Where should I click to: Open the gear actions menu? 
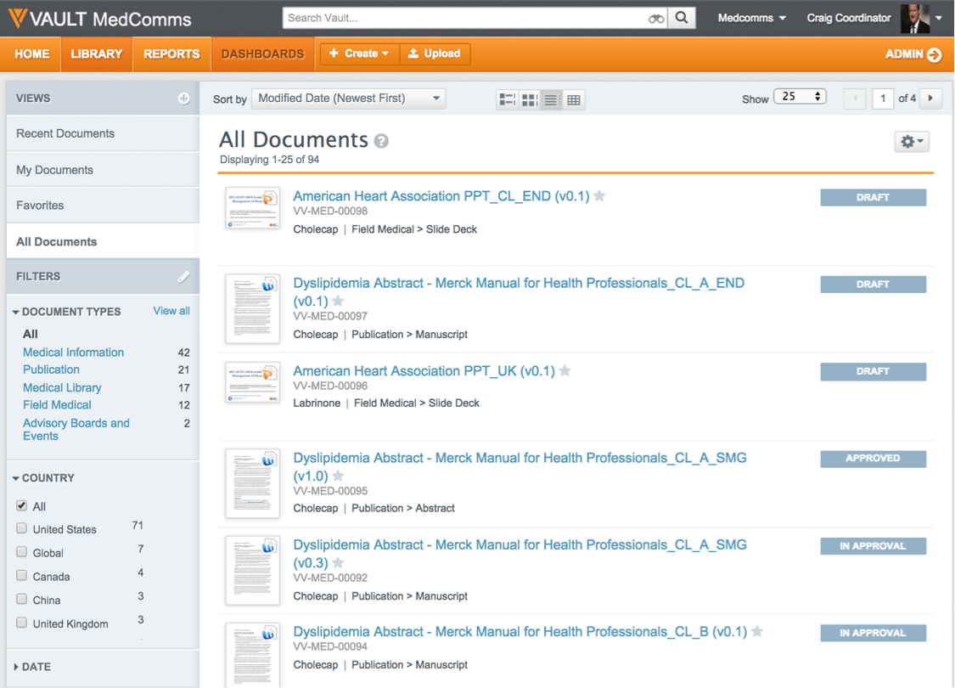pyautogui.click(x=912, y=142)
